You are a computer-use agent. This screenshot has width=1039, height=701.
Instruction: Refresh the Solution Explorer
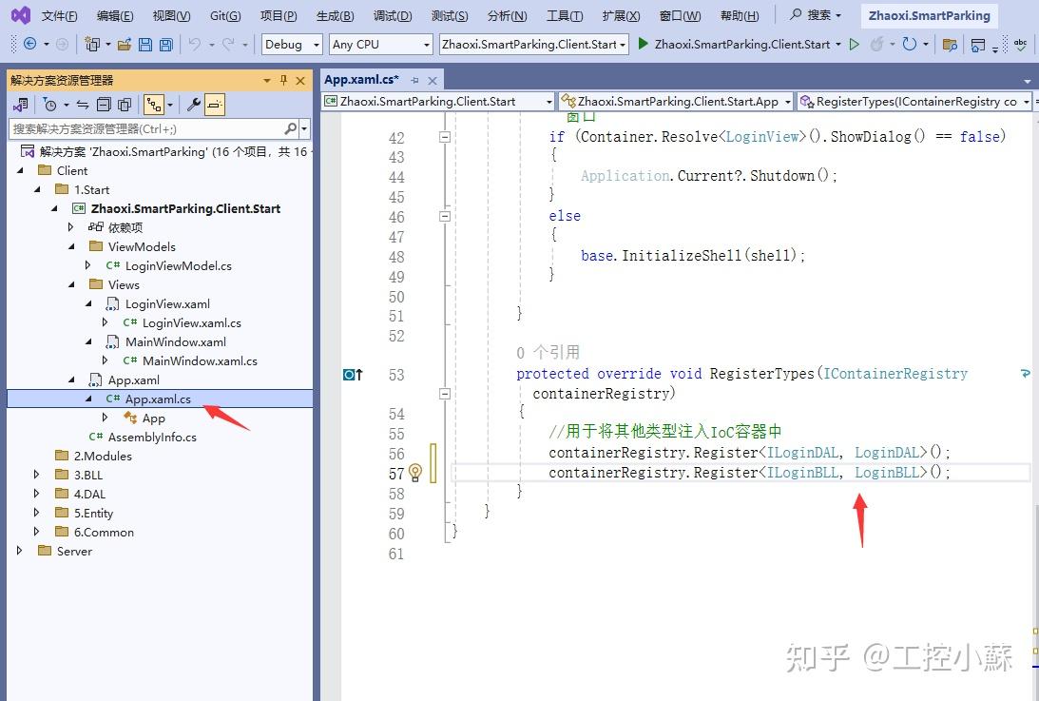click(83, 105)
